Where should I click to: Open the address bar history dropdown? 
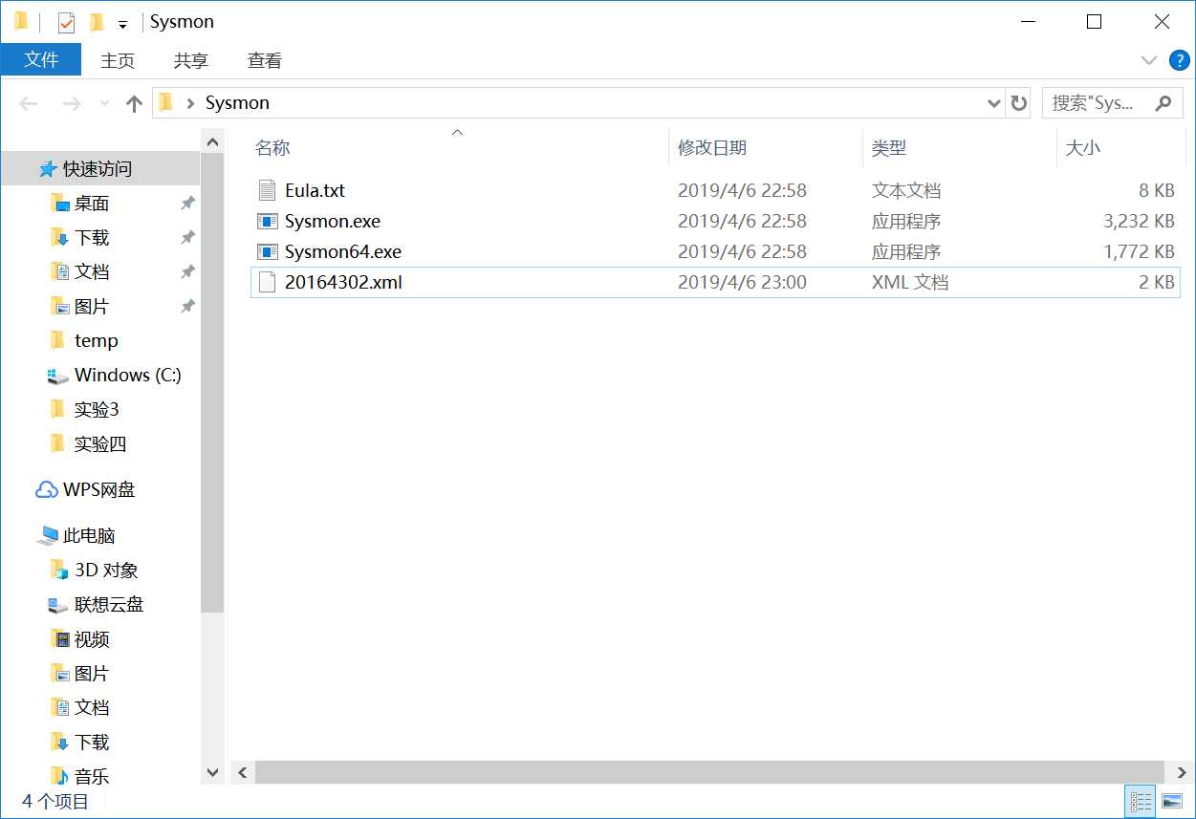coord(993,103)
